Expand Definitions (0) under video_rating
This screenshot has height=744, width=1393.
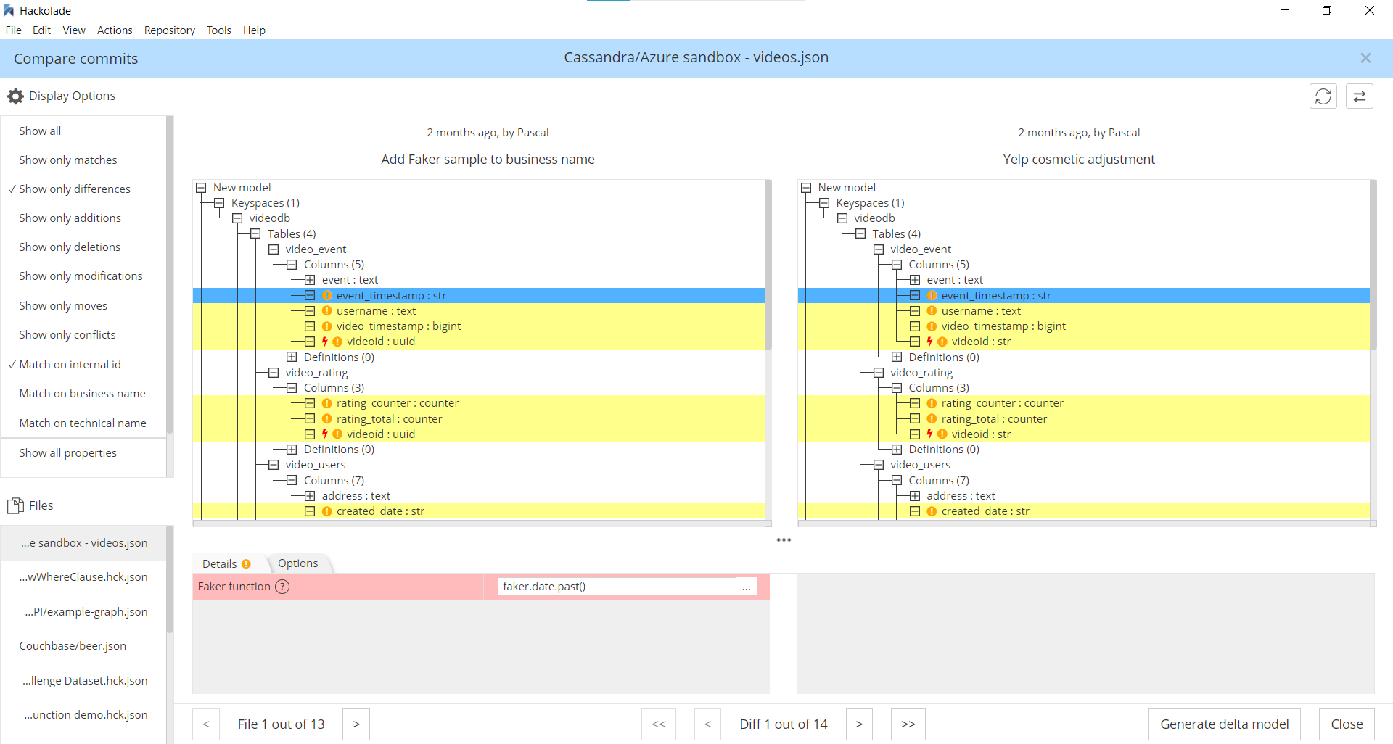point(291,449)
